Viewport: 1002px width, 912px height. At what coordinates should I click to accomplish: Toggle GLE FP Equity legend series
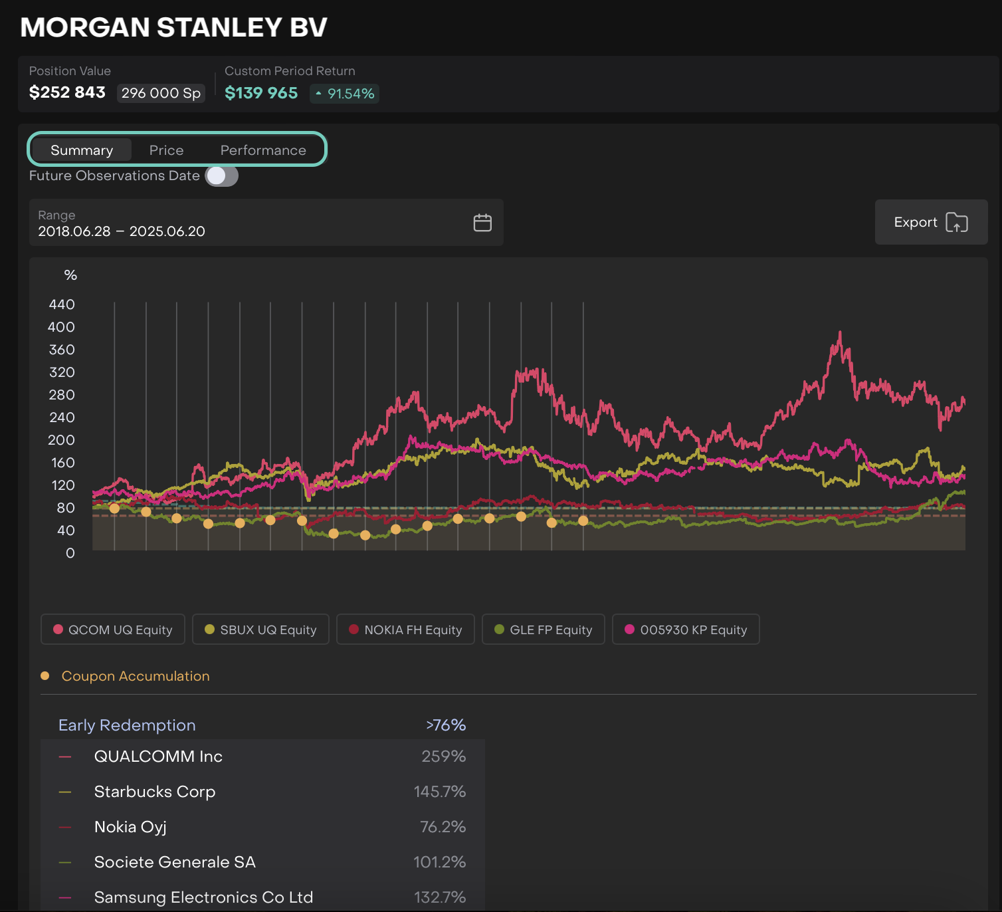point(543,629)
